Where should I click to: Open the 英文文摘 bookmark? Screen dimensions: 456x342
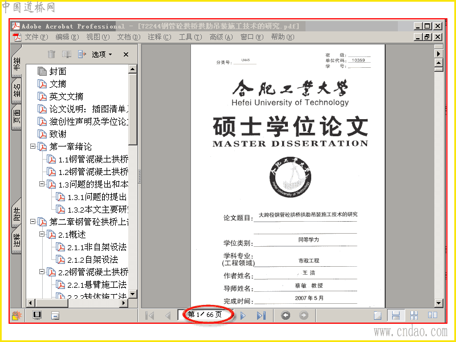[66, 96]
